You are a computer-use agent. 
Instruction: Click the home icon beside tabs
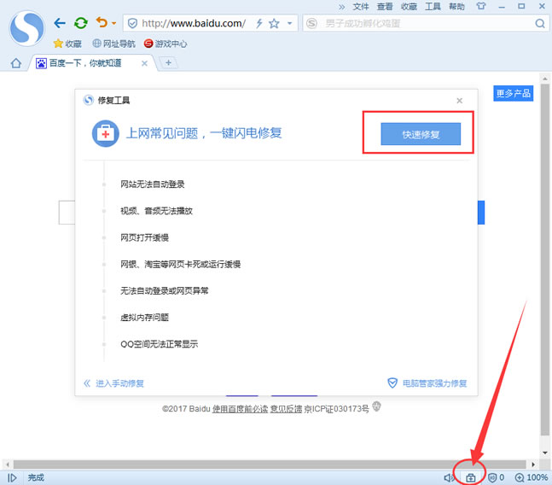coord(16,63)
